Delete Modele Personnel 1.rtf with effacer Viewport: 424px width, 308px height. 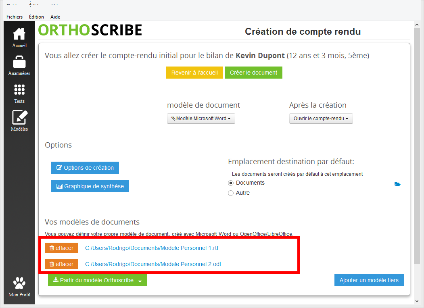tap(61, 248)
